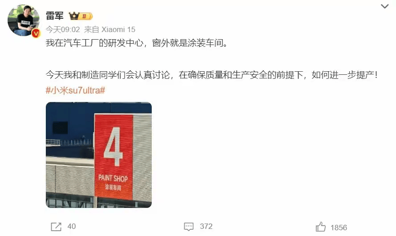The height and width of the screenshot is (236, 396).
Task: Click the comment bubble icon
Action: tap(189, 227)
